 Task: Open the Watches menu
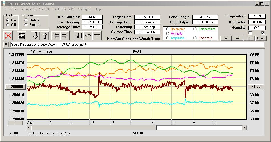60,9
